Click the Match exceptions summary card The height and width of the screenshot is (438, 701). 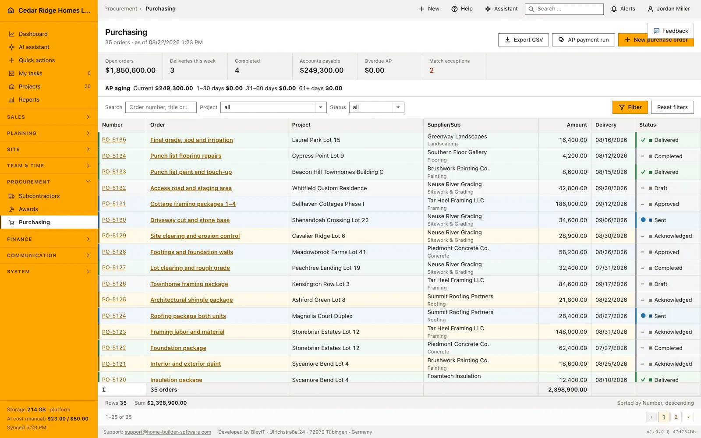[454, 66]
